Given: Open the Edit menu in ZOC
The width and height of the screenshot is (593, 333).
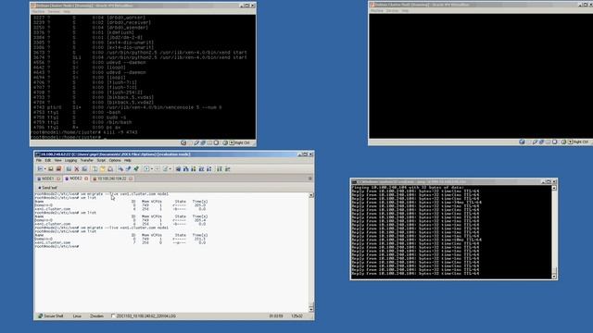Looking at the screenshot, I should pos(48,160).
